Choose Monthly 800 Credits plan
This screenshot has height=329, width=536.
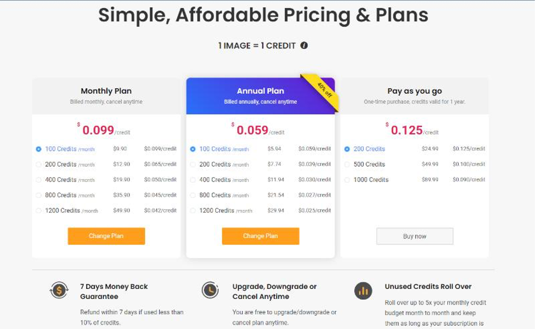tap(38, 195)
